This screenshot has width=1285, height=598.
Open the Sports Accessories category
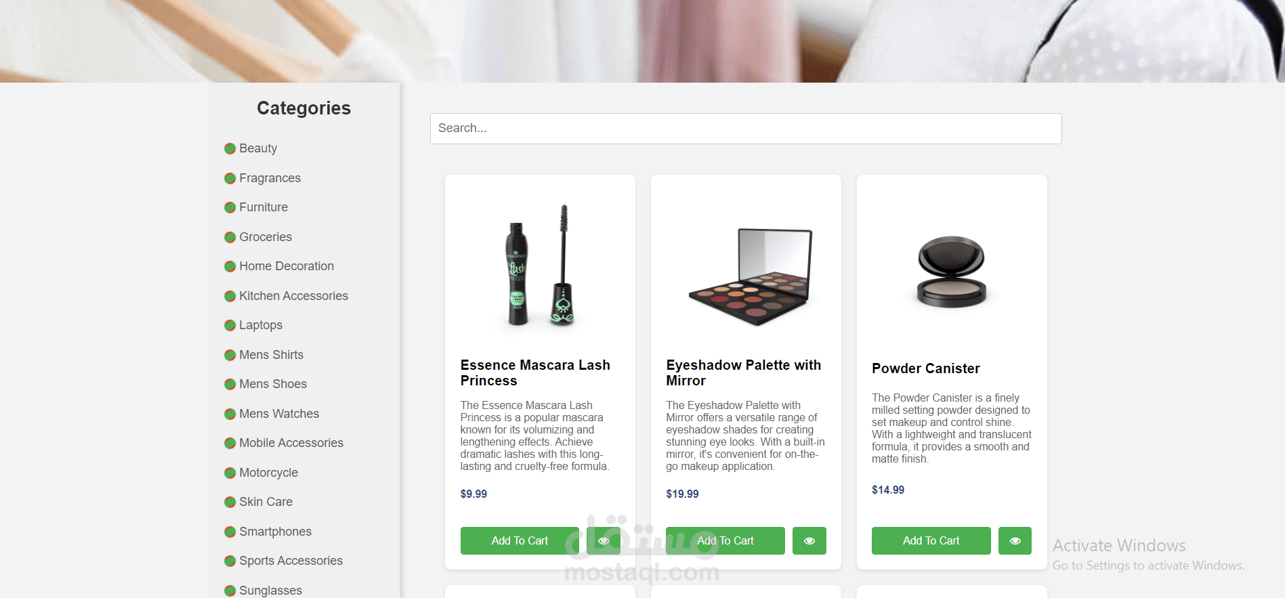290,561
